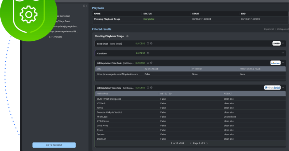The height and width of the screenshot is (151, 289).
Task: Open side panel settings gear icon
Action: click(84, 6)
